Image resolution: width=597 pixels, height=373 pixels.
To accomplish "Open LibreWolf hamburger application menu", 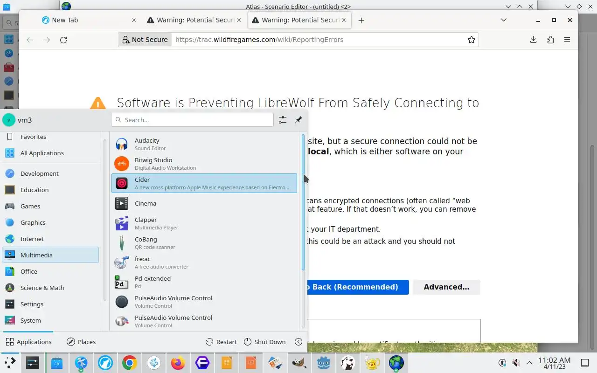I will pos(567,40).
